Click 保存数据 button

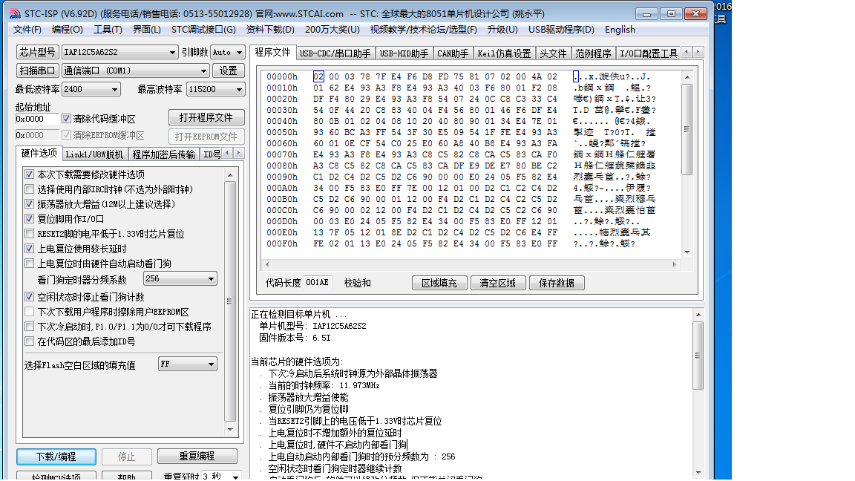(x=556, y=283)
